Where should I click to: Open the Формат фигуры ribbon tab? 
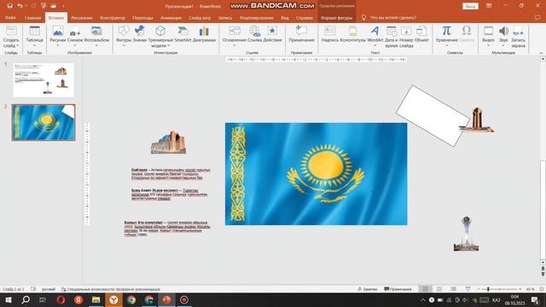coord(336,17)
